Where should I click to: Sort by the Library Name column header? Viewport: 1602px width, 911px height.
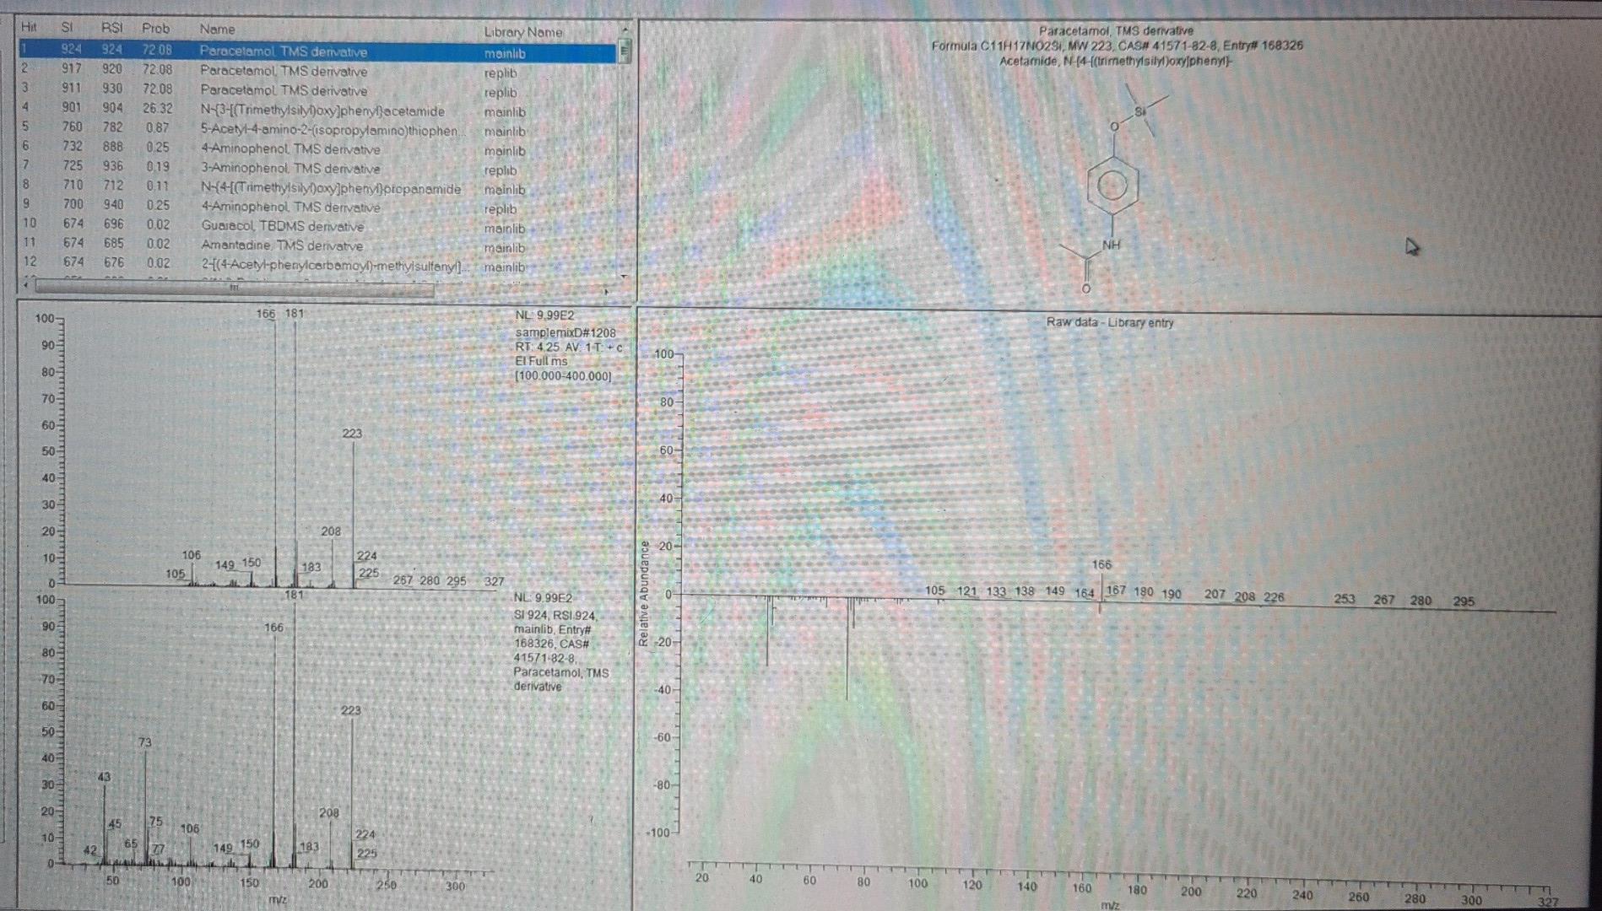click(x=523, y=32)
